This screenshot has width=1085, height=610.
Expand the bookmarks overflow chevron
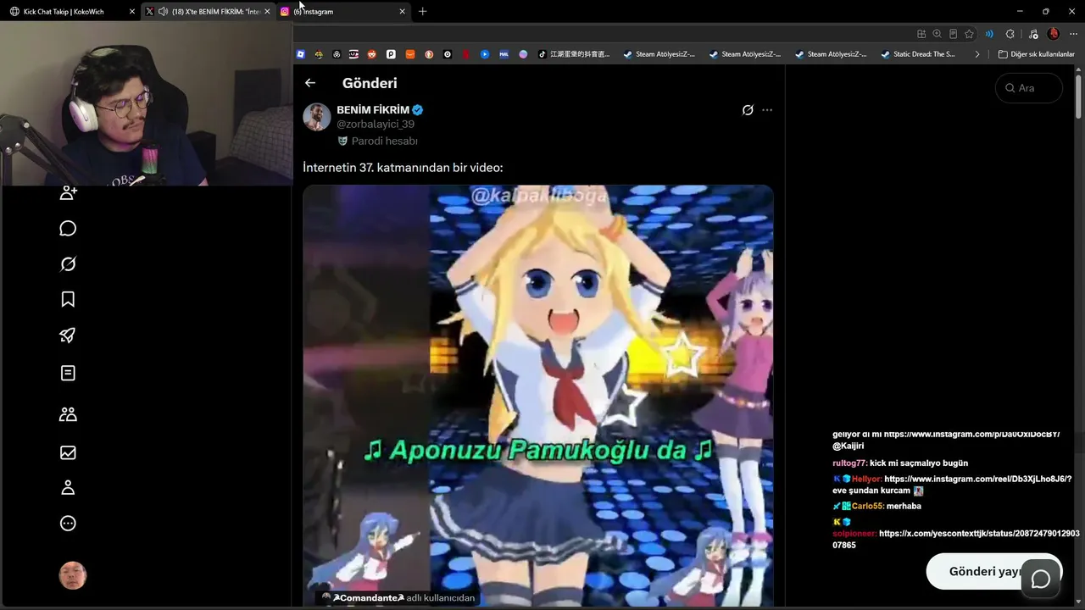[x=977, y=54]
